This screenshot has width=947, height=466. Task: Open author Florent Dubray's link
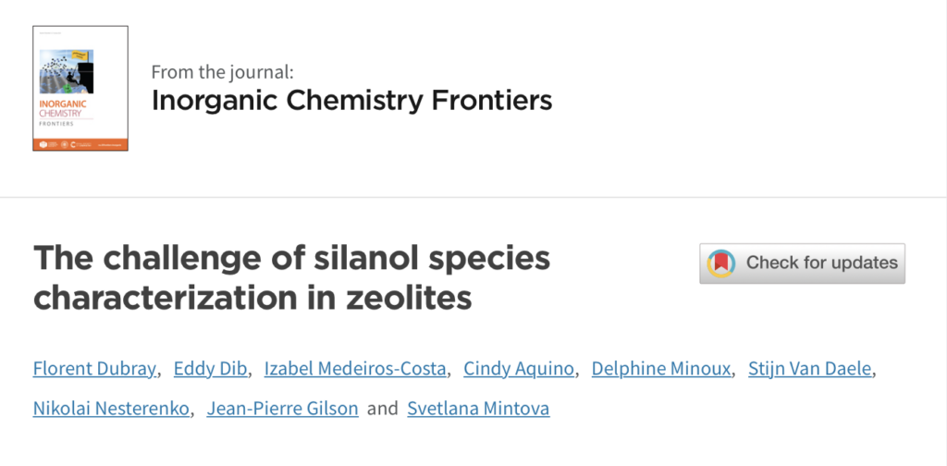95,368
